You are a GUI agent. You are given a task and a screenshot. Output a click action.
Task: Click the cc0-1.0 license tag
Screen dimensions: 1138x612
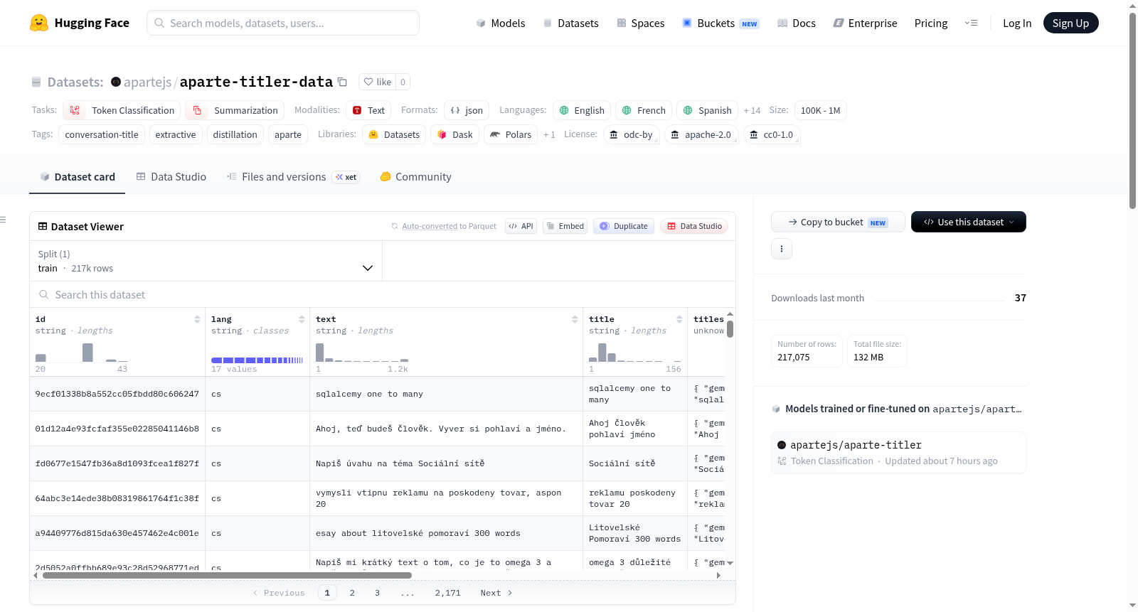point(772,134)
